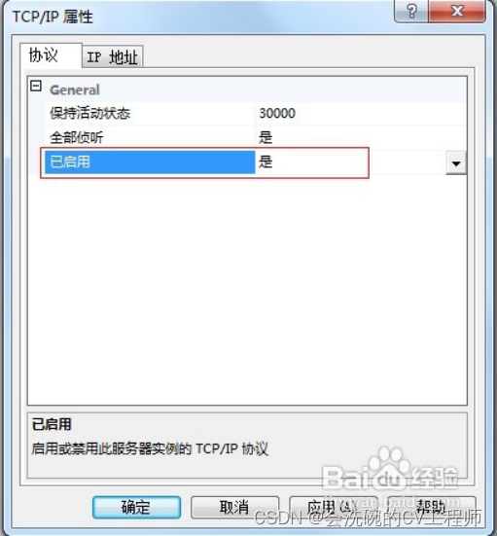The height and width of the screenshot is (536, 497).
Task: Collapse the General section
Action: click(x=36, y=86)
